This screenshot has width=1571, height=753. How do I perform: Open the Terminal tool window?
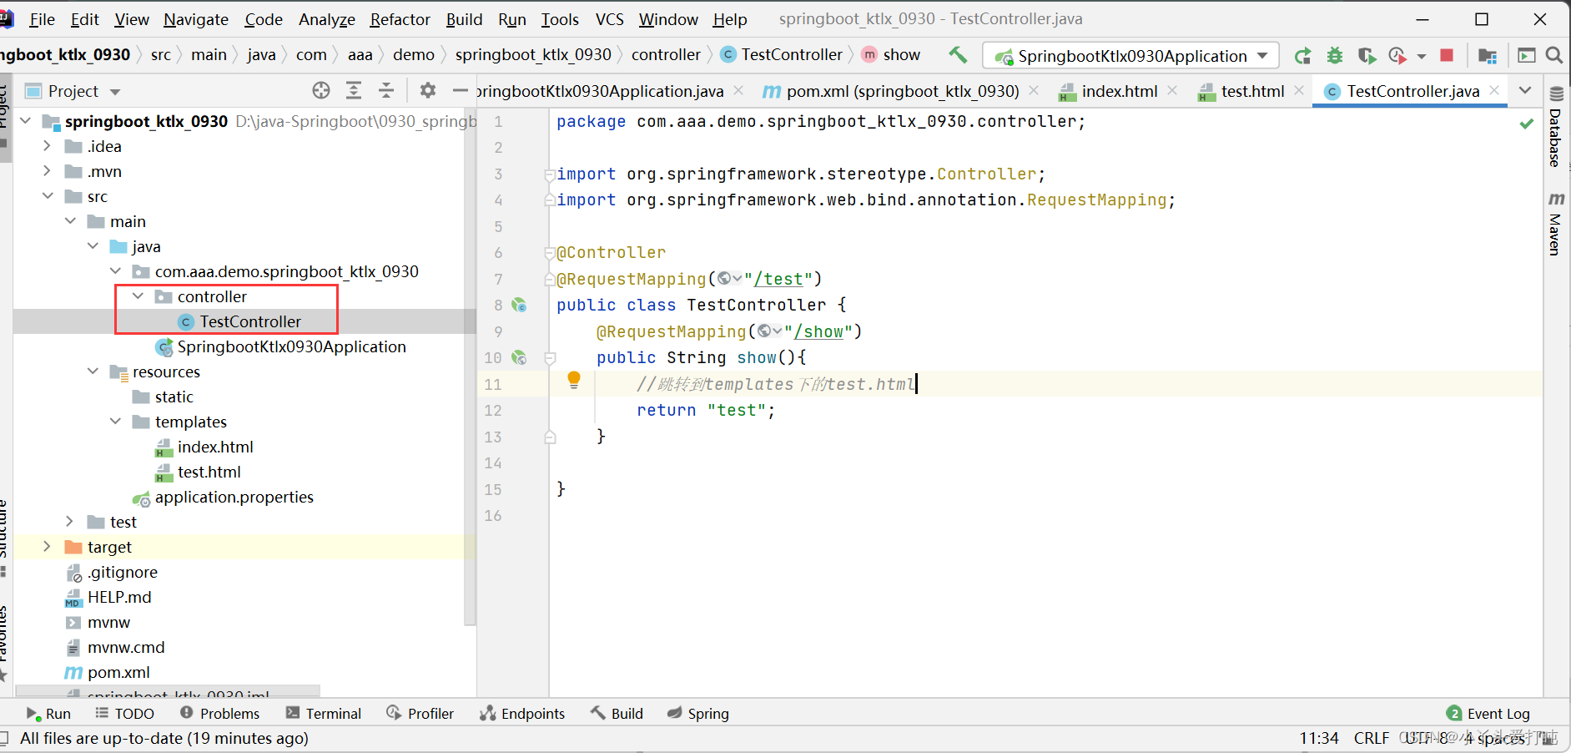click(324, 714)
